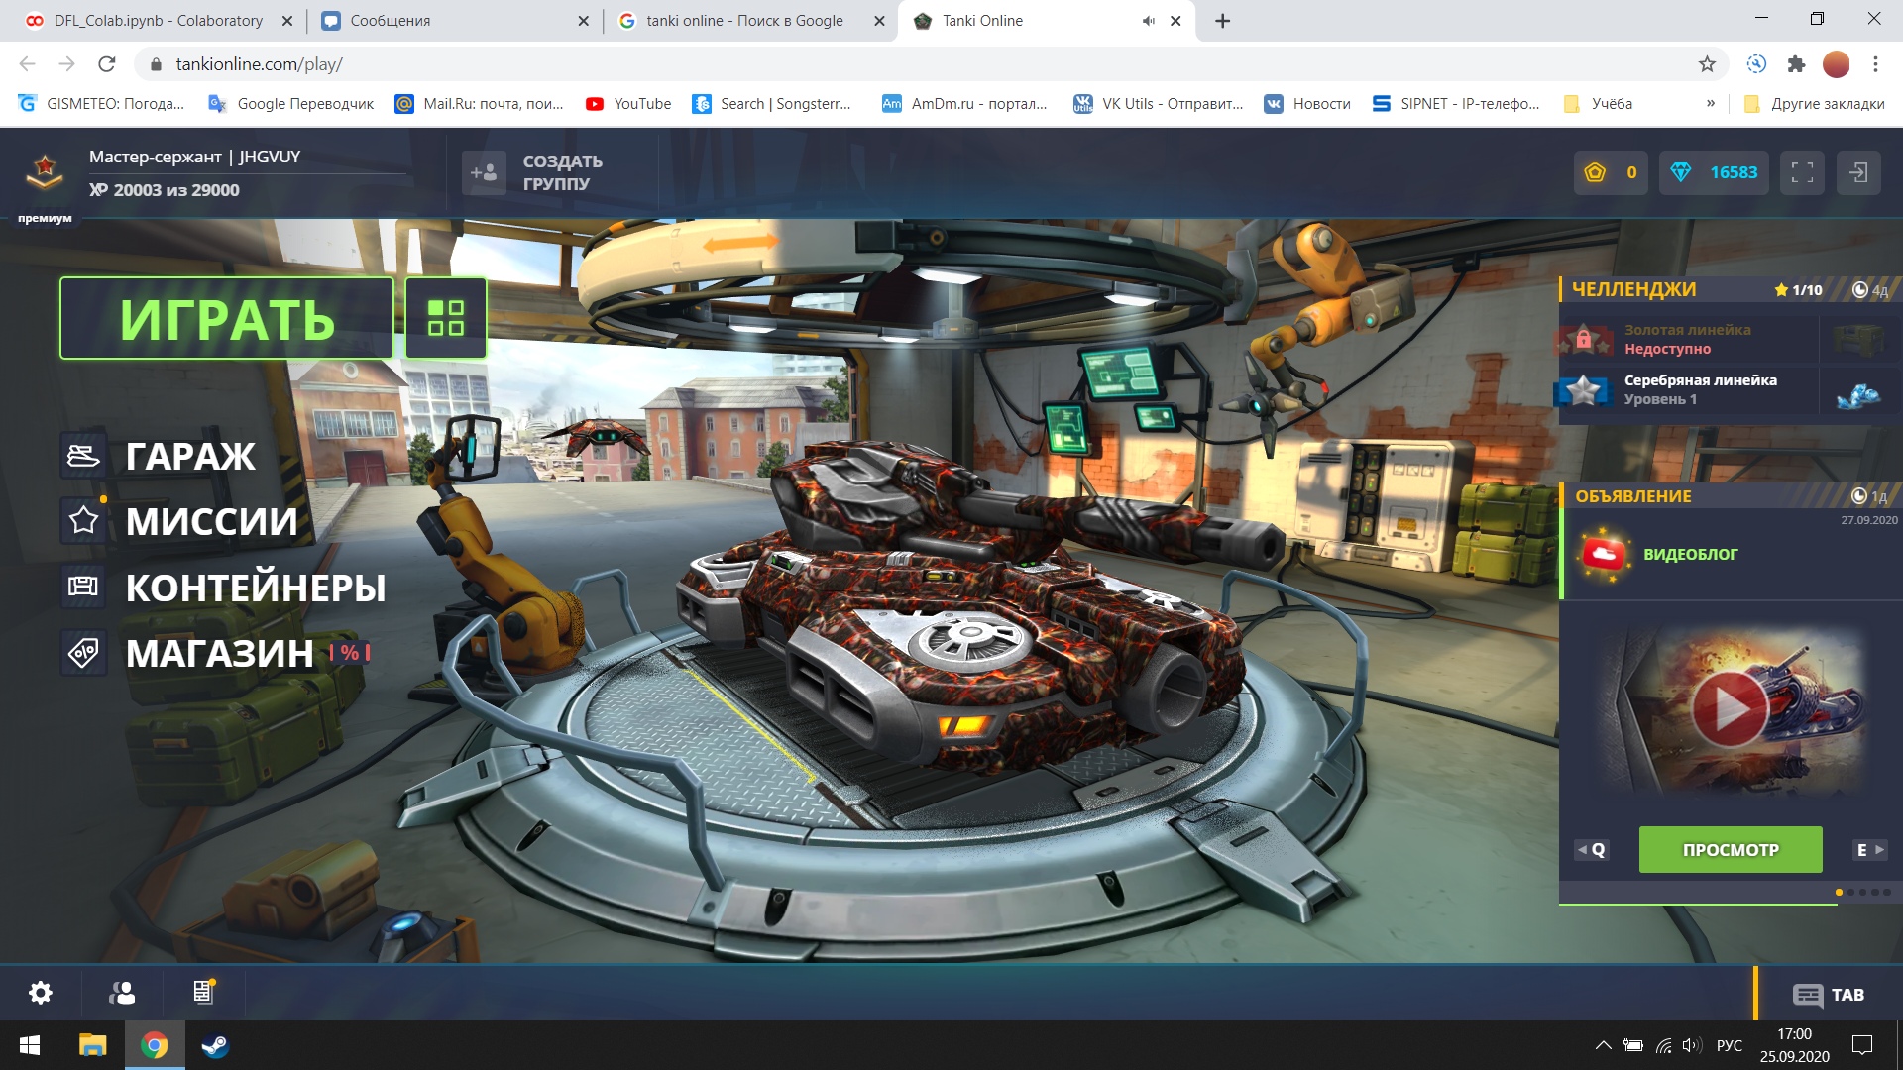
Task: Select Золотая линейка challenge row
Action: pos(1731,339)
